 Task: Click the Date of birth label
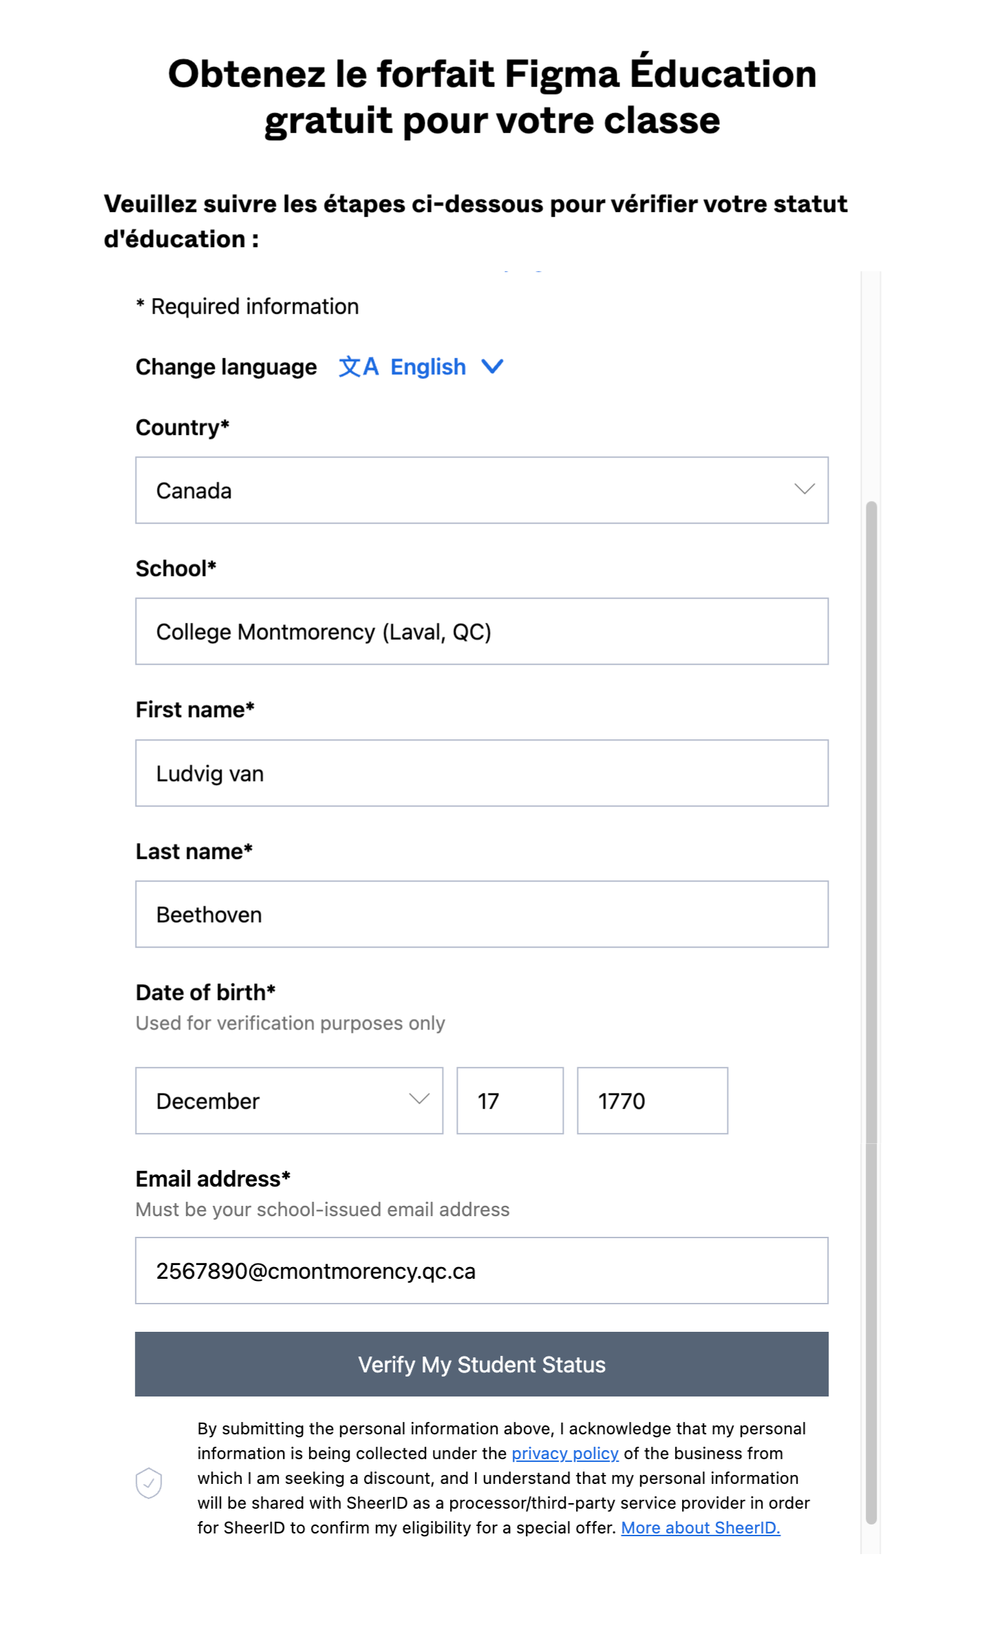(x=205, y=992)
